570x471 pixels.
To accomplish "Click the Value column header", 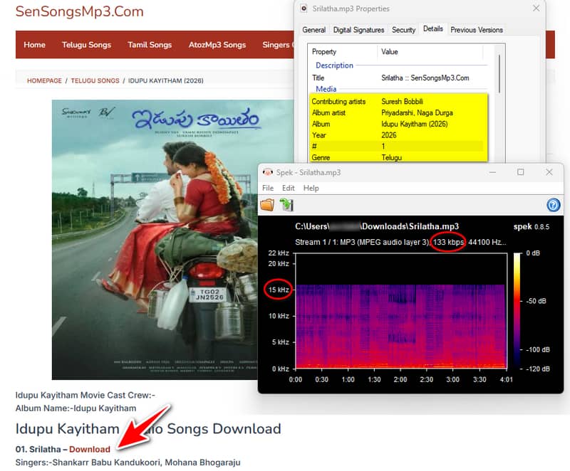I will coord(389,52).
